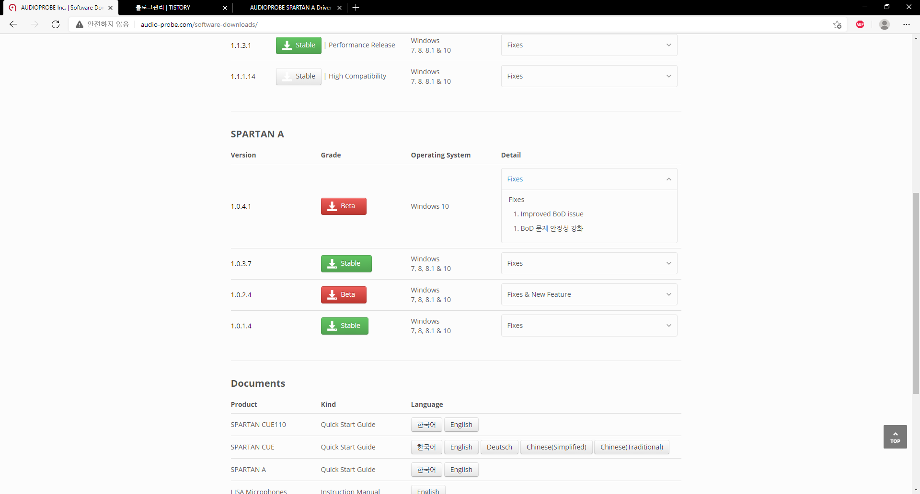
Task: Click the scrollbar down arrow
Action: point(916,490)
